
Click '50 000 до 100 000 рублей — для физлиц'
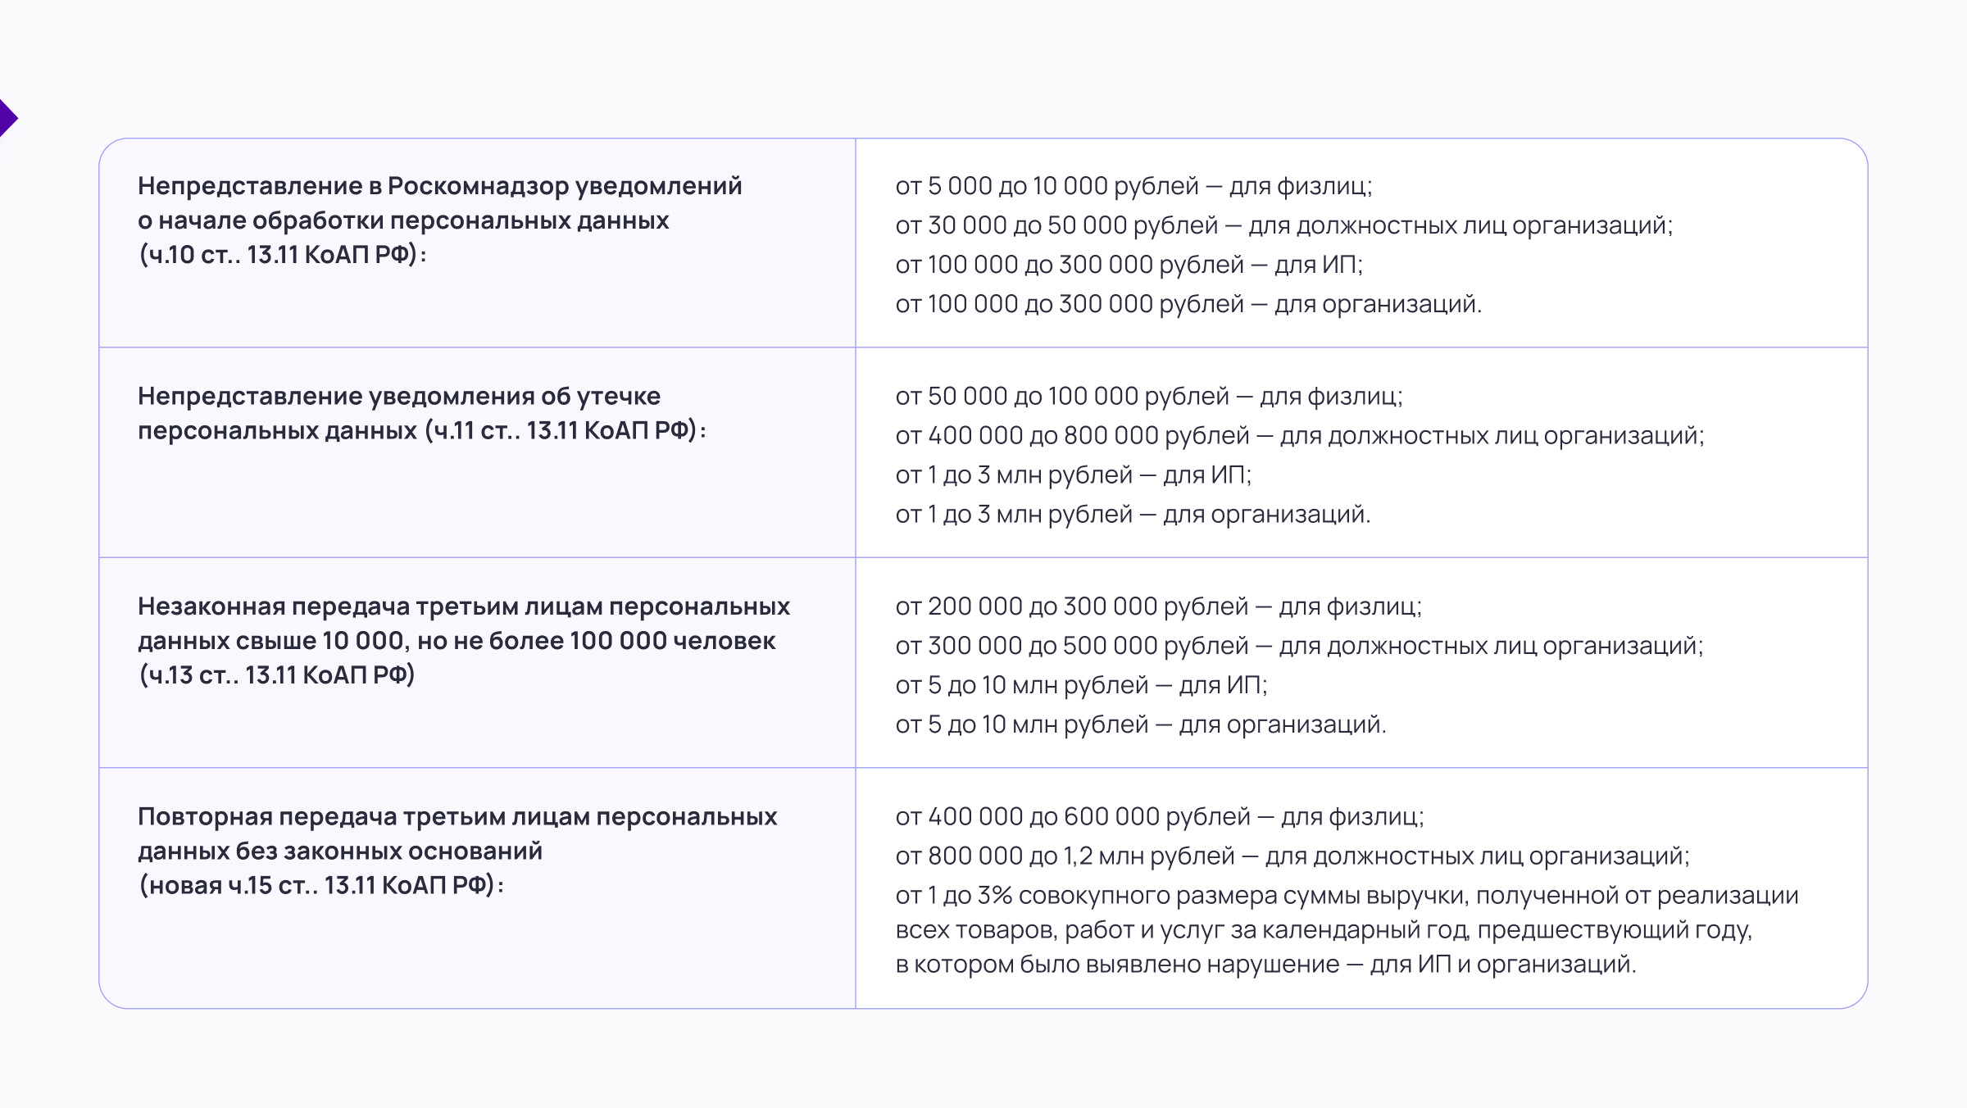pos(1148,397)
